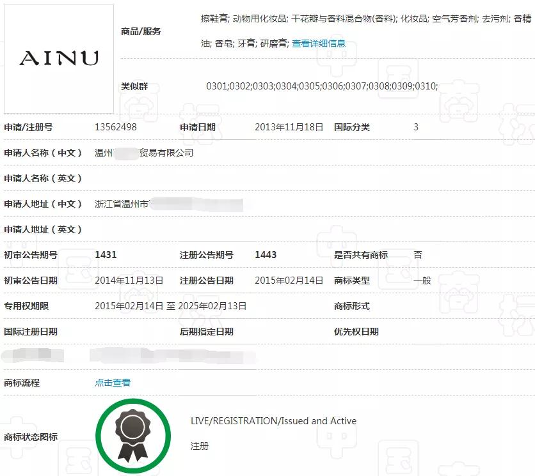Click the 注册公告期号 label
The image size is (535, 476).
tap(207, 255)
